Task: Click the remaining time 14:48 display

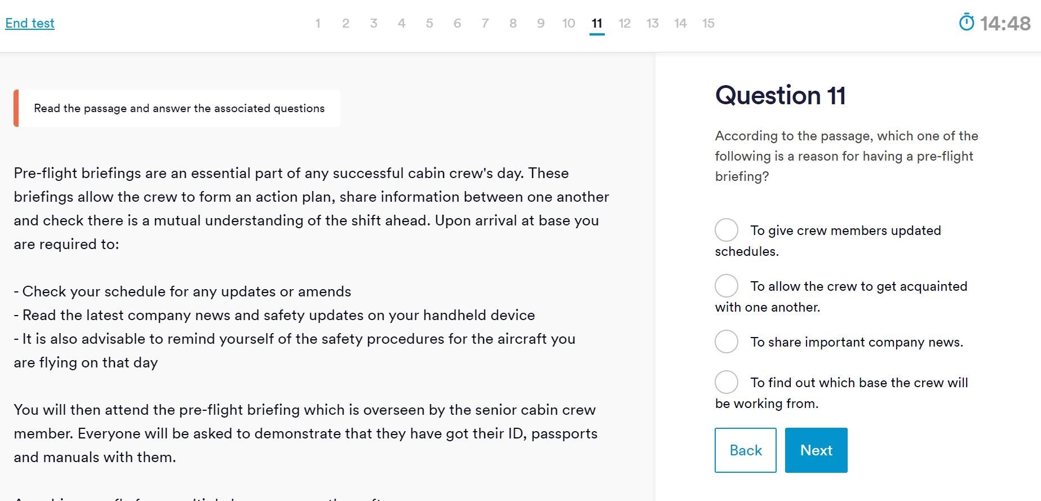Action: [x=1005, y=23]
